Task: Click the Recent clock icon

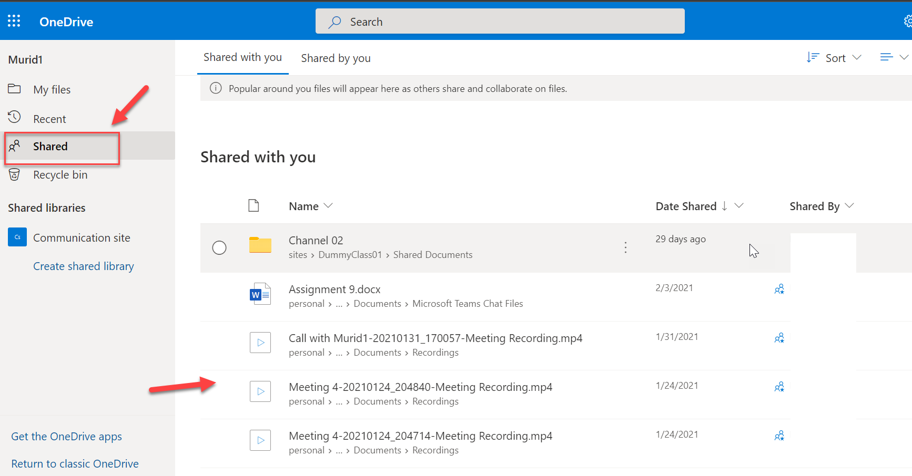Action: [x=14, y=117]
